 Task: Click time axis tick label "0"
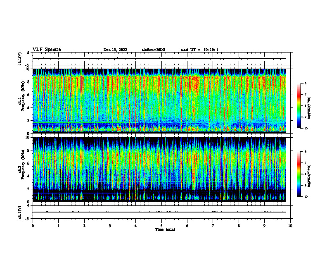(x=33, y=226)
